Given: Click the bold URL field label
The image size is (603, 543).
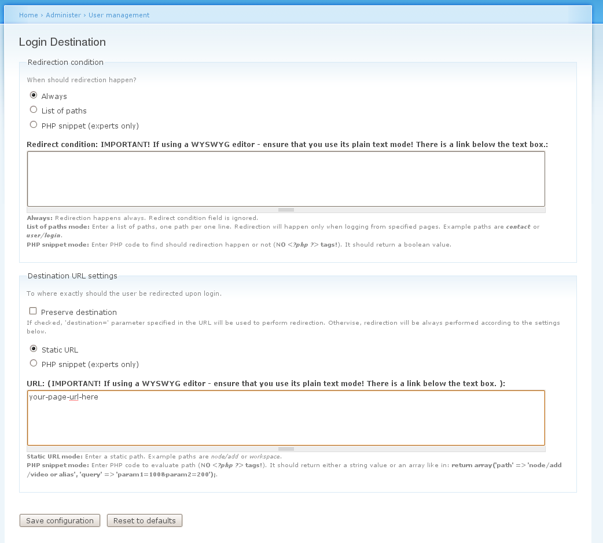Looking at the screenshot, I should point(266,383).
